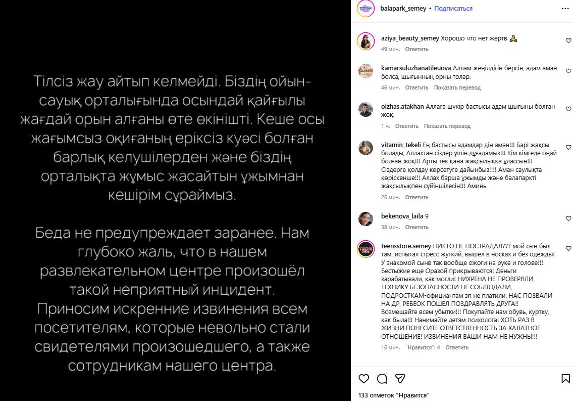Reply to aziya_beauty_semey's comment
Viewport: 574px width, 401px height.
pos(416,49)
